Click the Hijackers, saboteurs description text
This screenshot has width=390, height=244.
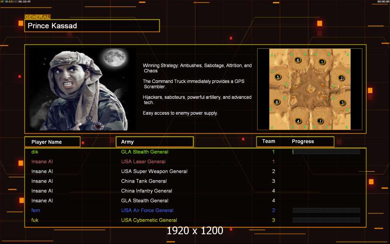(x=197, y=100)
